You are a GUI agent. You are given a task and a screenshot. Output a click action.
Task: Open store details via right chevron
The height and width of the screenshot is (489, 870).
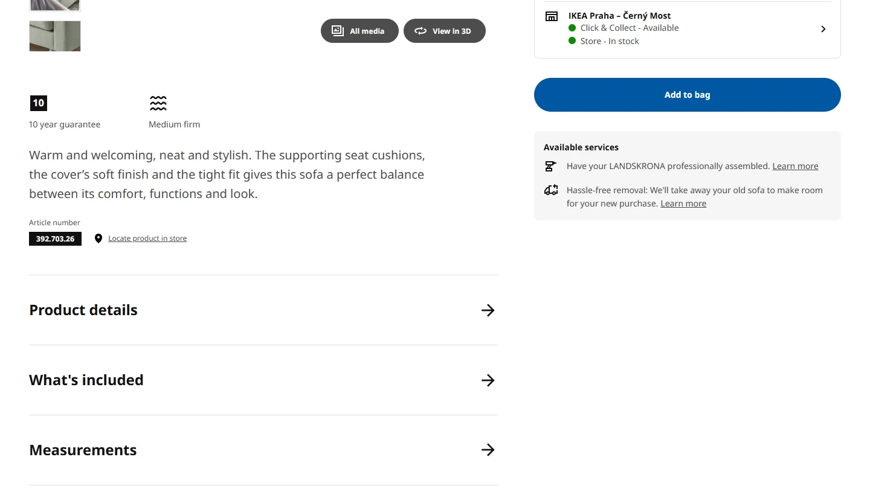[x=823, y=29]
